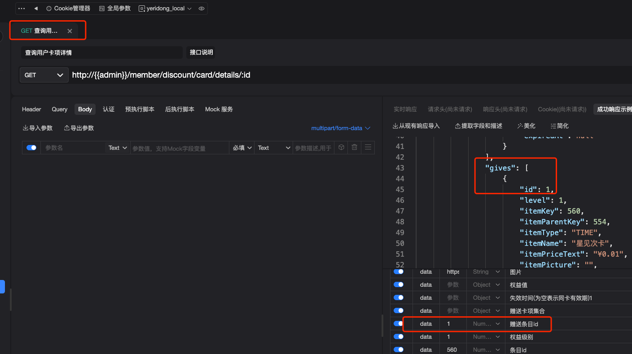
Task: Toggle switch for 条目id row
Action: tap(398, 350)
